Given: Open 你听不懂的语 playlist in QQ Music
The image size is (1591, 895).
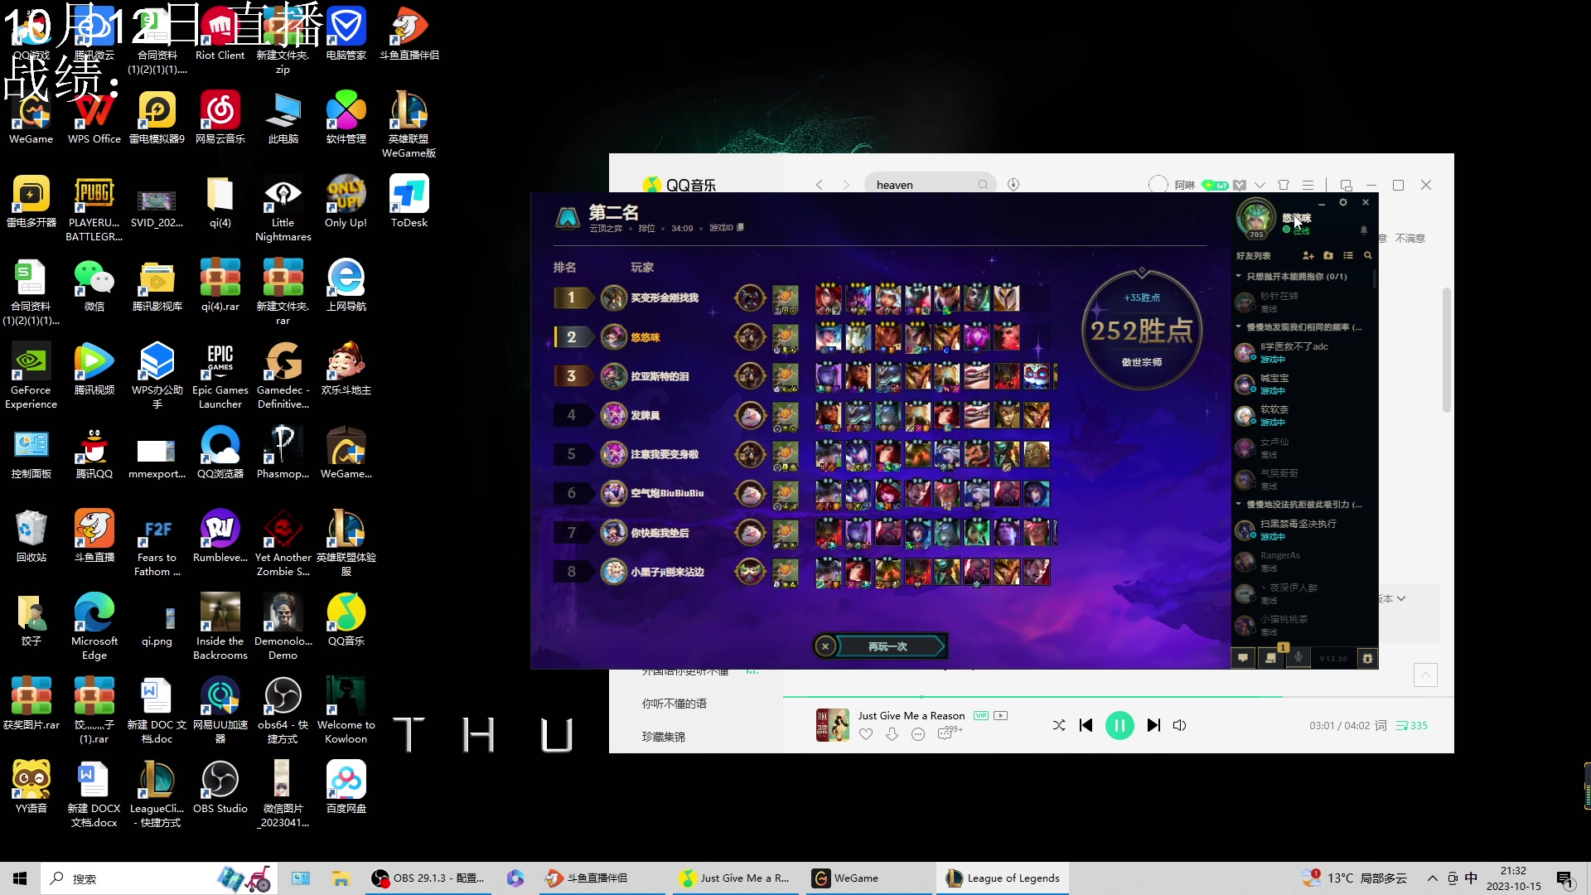Looking at the screenshot, I should pyautogui.click(x=674, y=704).
